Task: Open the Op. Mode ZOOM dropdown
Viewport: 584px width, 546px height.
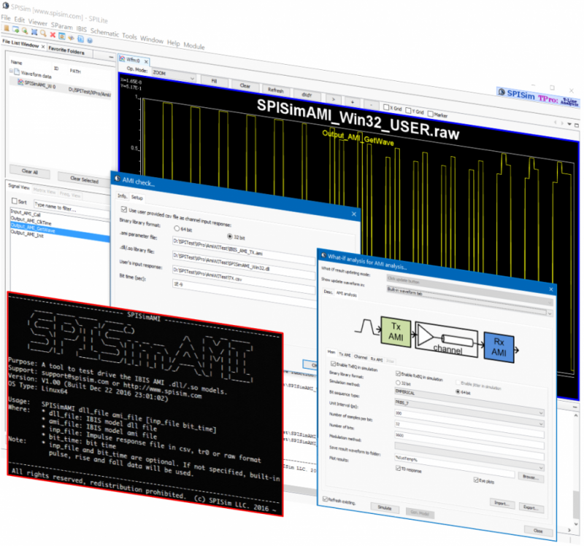Action: (x=174, y=74)
